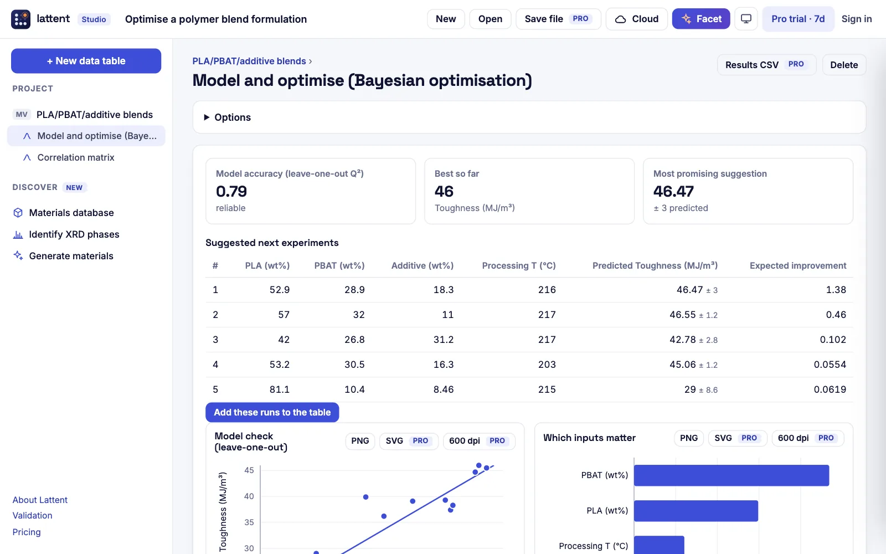Select Model and optimise sidebar item
The image size is (886, 554).
coord(86,136)
